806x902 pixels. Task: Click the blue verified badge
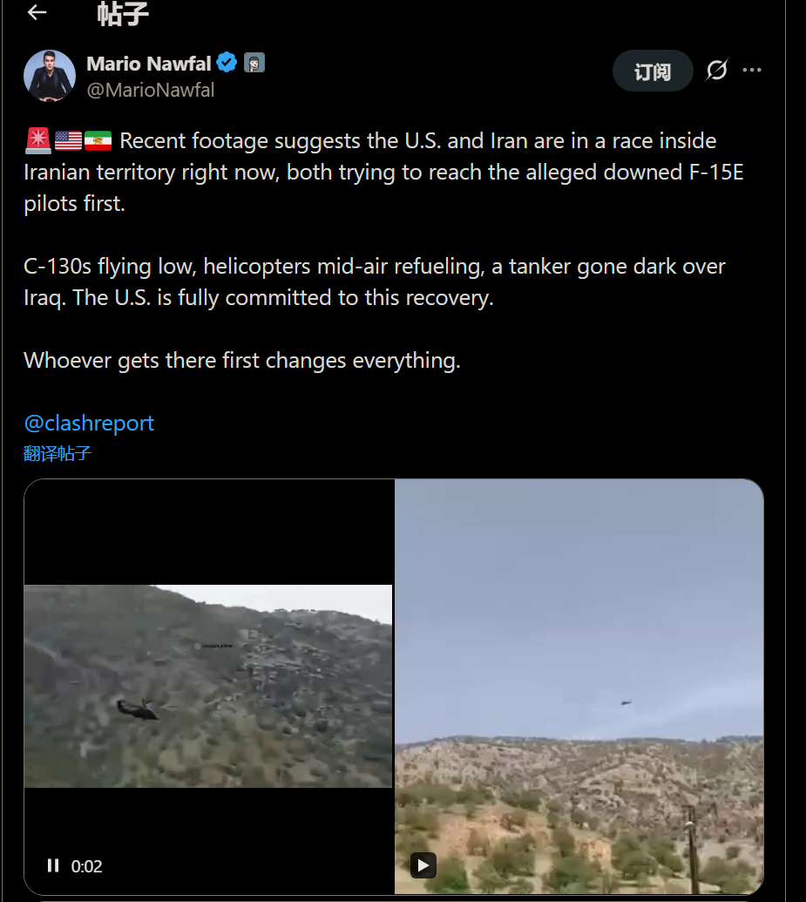pyautogui.click(x=227, y=63)
